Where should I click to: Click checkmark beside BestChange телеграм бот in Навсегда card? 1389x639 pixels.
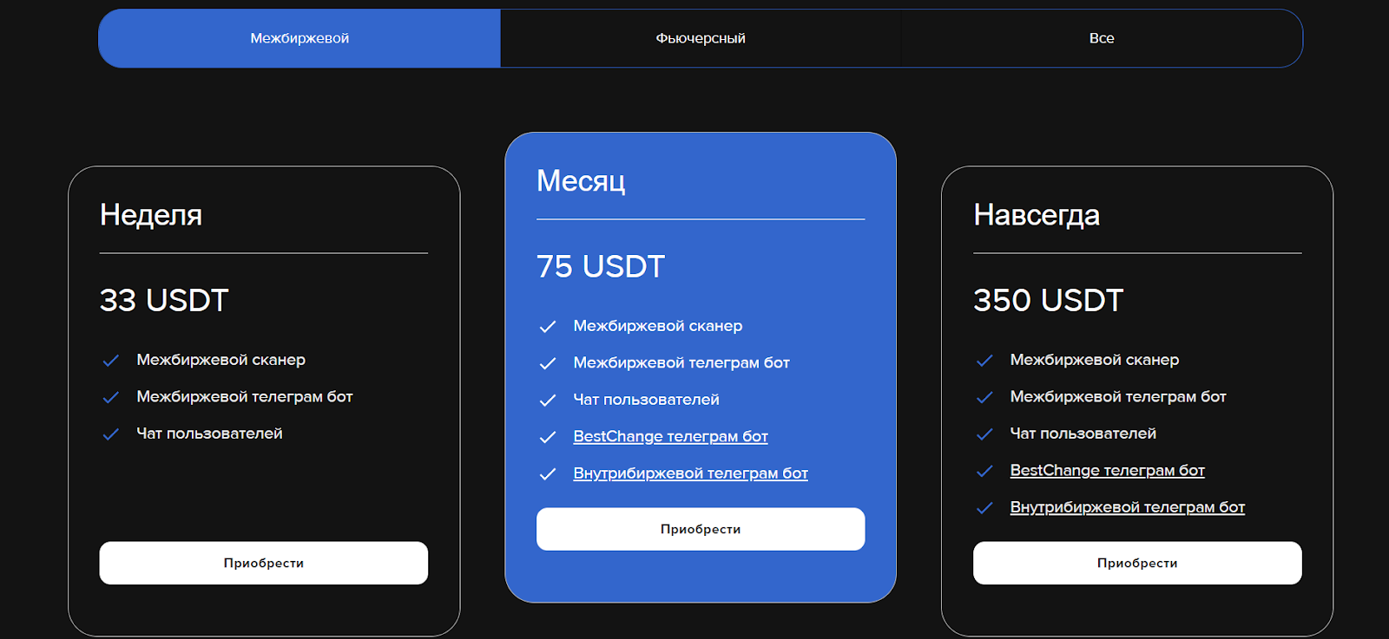[984, 471]
